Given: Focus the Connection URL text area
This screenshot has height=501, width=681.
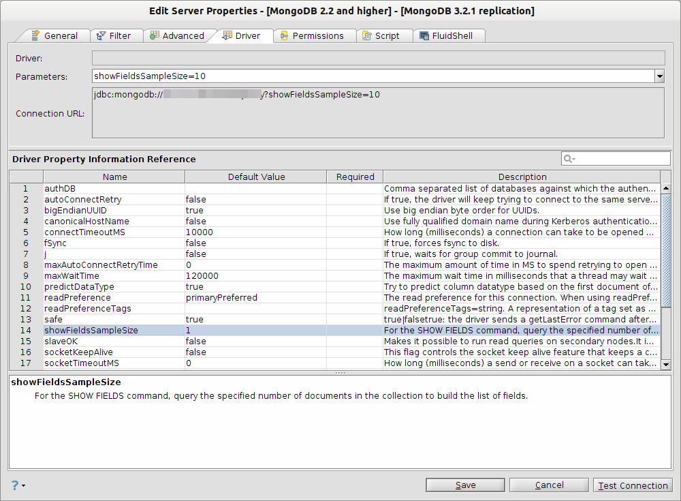Looking at the screenshot, I should 378,113.
